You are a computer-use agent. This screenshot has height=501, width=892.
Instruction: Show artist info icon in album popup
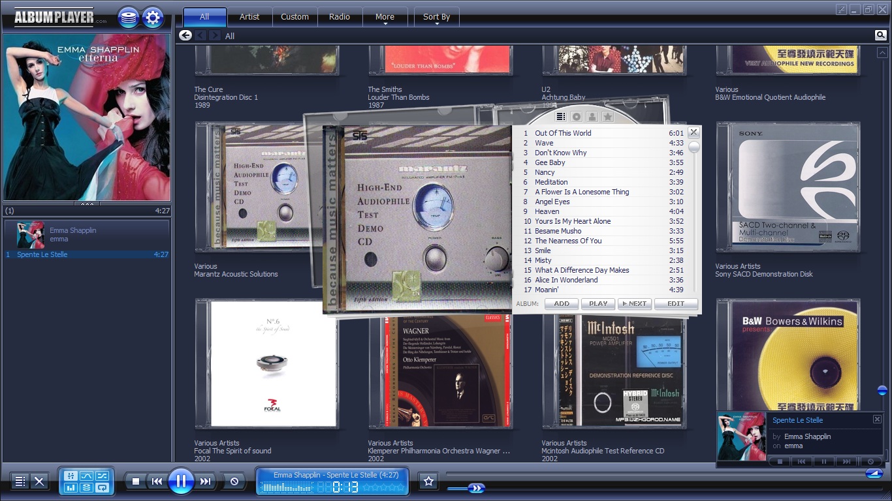(x=592, y=117)
